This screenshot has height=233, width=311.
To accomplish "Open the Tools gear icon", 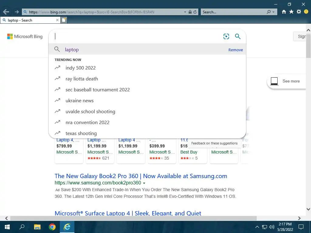I will click(299, 12).
